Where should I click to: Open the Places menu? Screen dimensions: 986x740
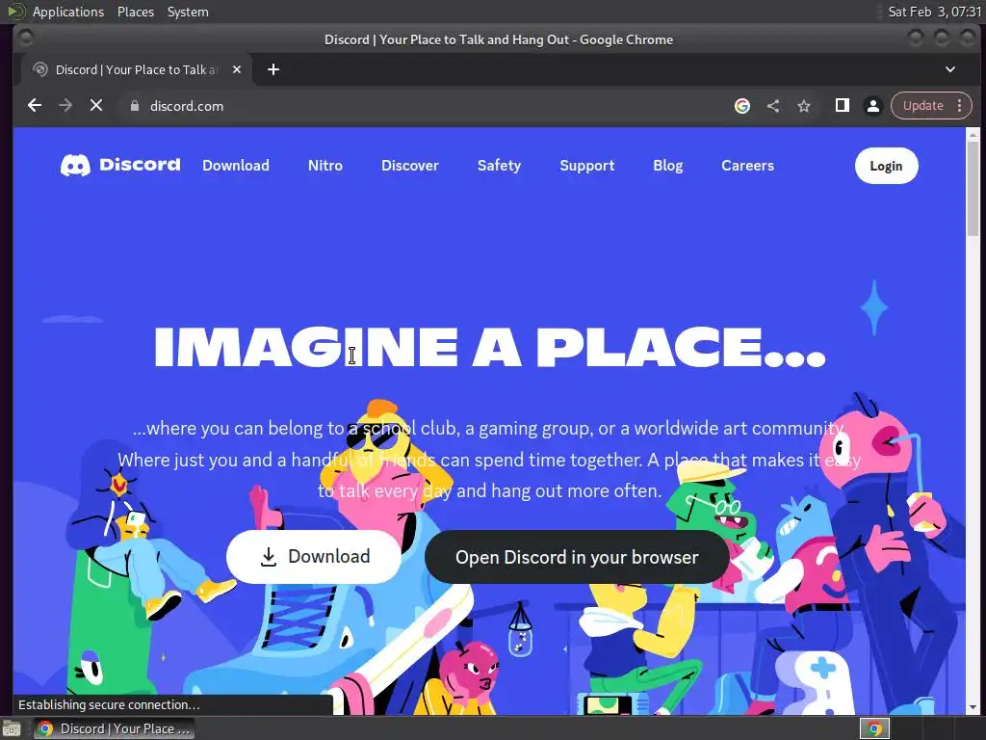[136, 12]
